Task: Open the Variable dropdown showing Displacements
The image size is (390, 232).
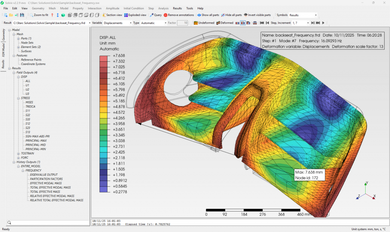Action: point(117,23)
